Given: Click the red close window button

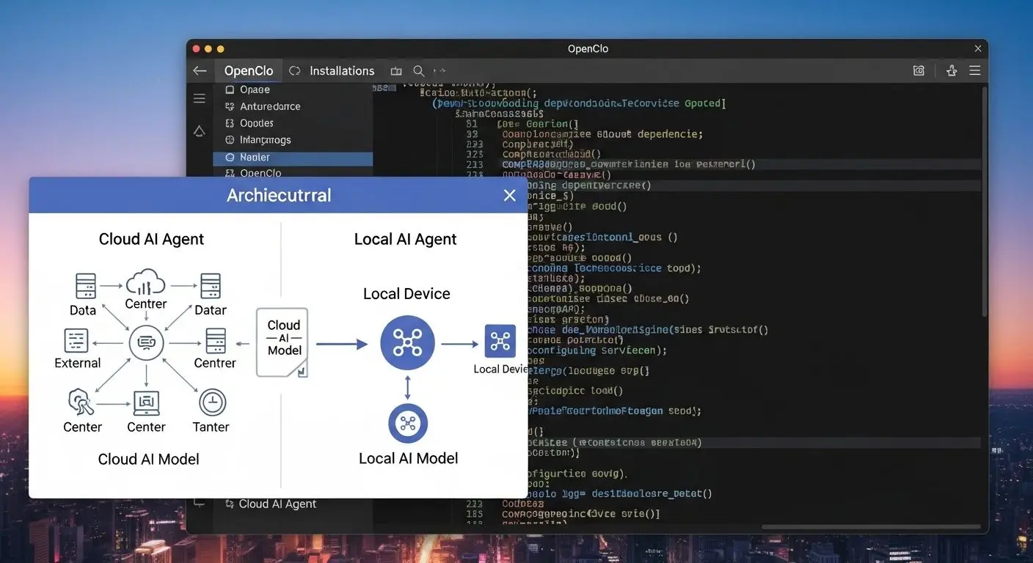Looking at the screenshot, I should (x=196, y=48).
